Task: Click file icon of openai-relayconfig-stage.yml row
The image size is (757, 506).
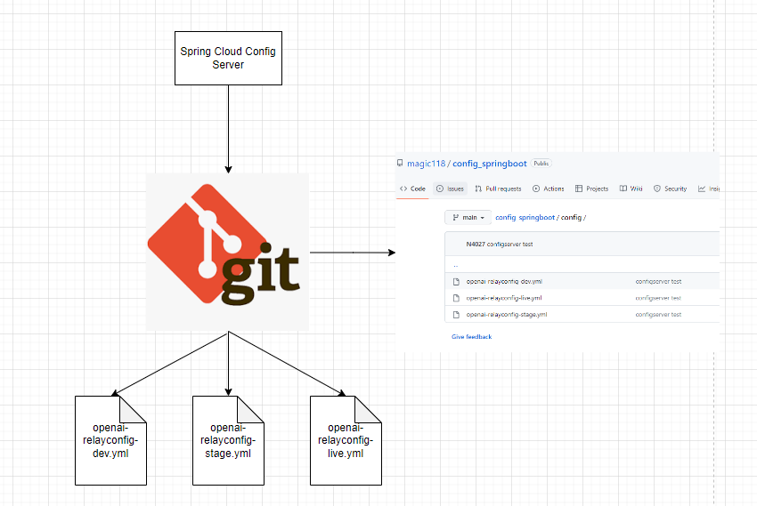Action: (456, 314)
